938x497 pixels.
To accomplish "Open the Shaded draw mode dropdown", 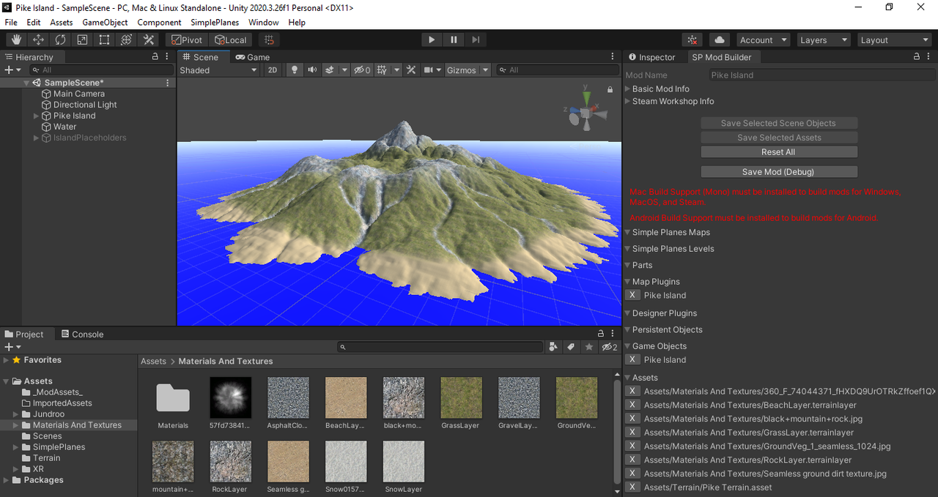I will (218, 70).
